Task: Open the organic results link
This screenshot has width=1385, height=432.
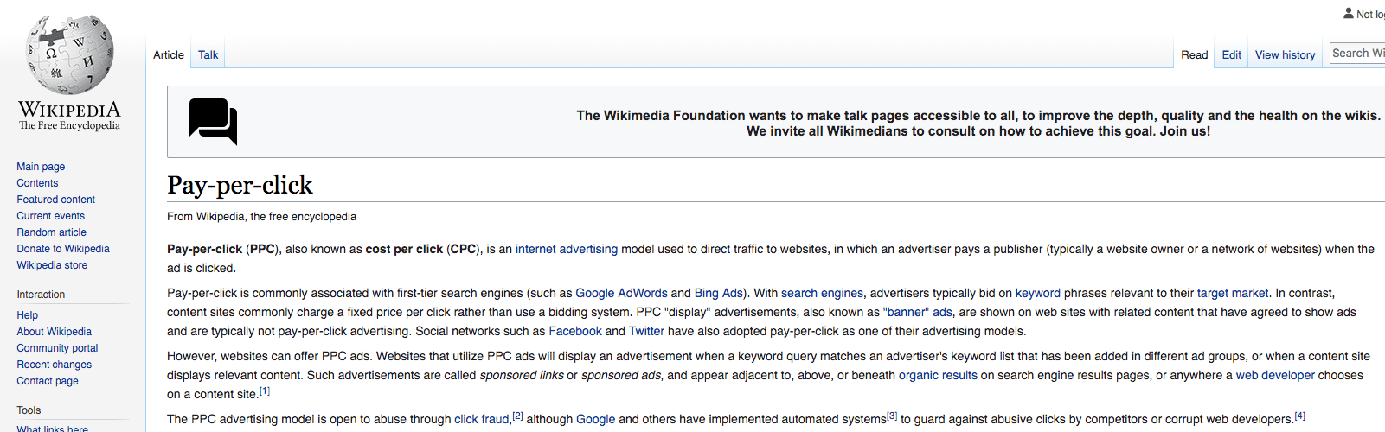Action: pos(938,375)
